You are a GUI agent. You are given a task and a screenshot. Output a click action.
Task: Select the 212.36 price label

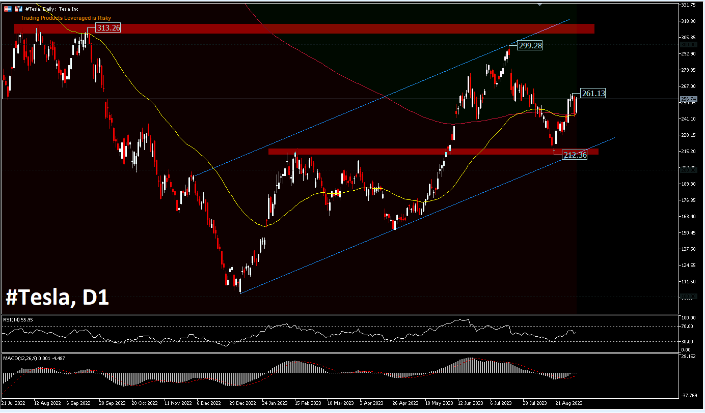[x=575, y=155]
